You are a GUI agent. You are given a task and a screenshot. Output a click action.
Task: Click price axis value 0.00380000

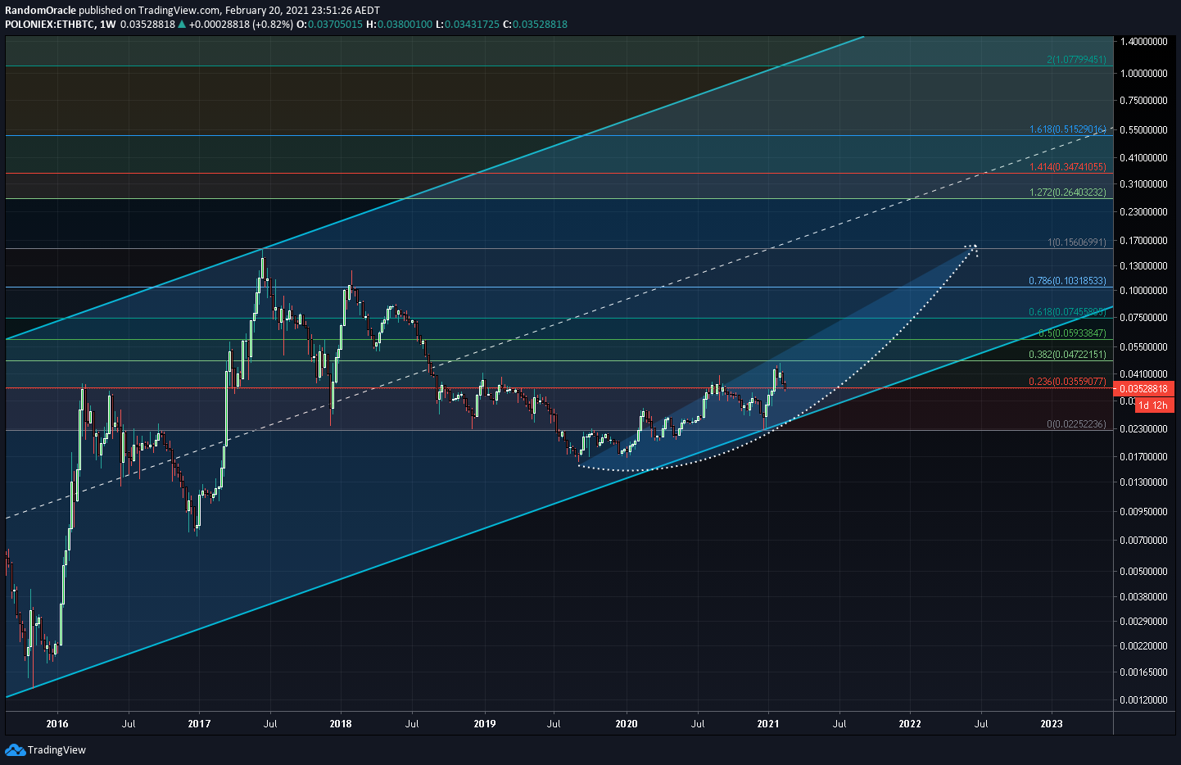(1143, 597)
